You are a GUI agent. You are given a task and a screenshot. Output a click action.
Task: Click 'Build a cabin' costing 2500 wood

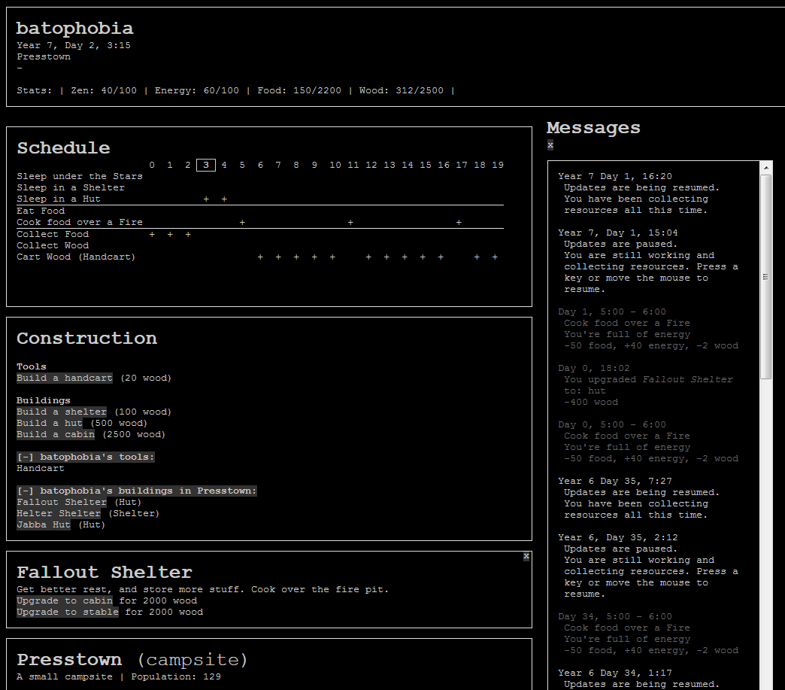pyautogui.click(x=56, y=434)
